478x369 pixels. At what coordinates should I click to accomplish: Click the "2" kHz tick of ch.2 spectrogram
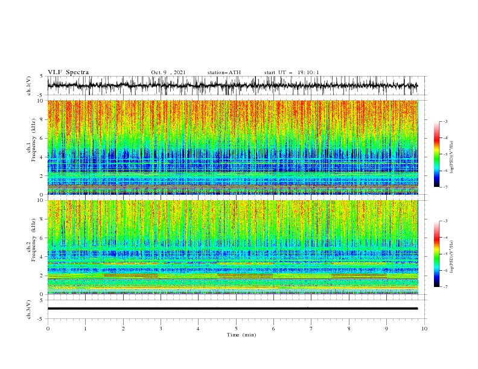pos(42,276)
